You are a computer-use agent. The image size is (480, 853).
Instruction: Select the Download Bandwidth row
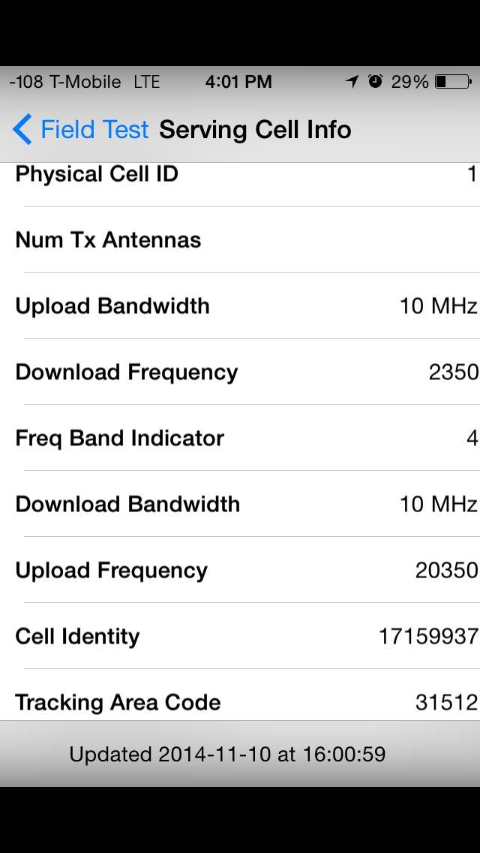pyautogui.click(x=240, y=505)
